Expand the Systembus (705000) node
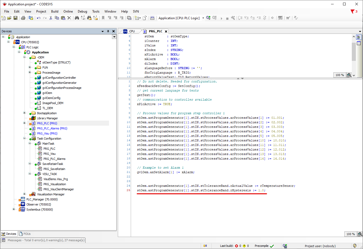The image size is (363, 249). coord(14,210)
